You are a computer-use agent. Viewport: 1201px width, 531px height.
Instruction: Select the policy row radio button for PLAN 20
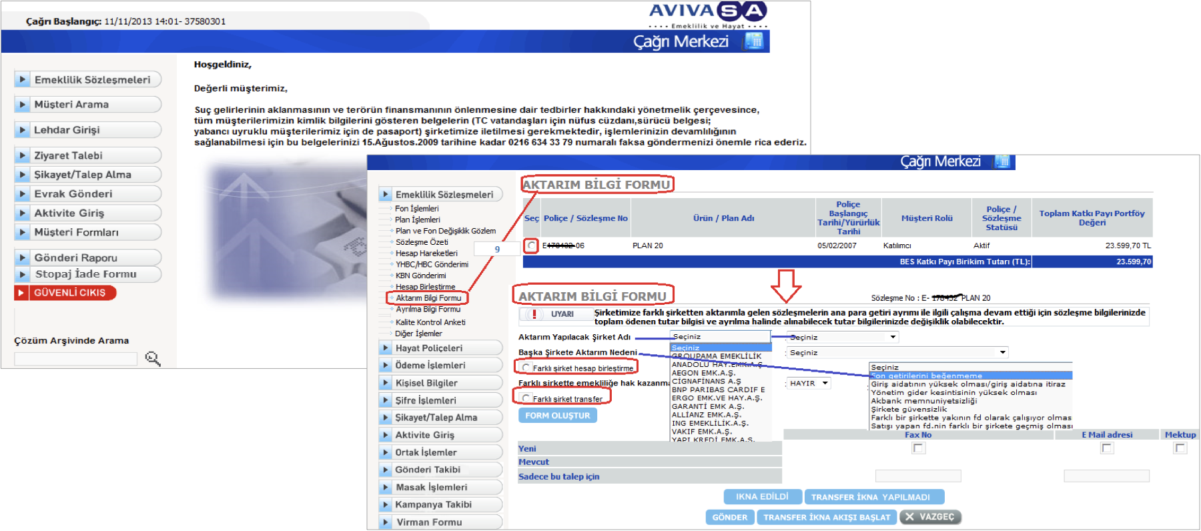[x=531, y=245]
